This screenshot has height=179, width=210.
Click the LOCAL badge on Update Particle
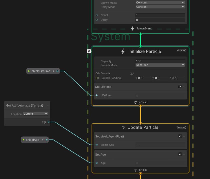182,127
